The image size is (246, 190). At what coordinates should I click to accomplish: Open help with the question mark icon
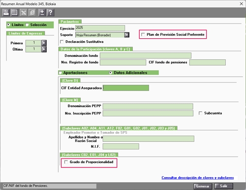tap(51, 12)
